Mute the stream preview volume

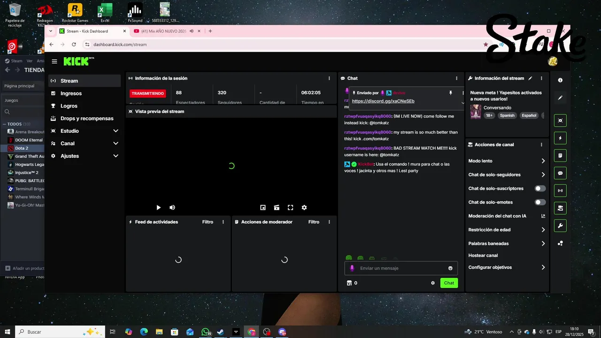[172, 207]
